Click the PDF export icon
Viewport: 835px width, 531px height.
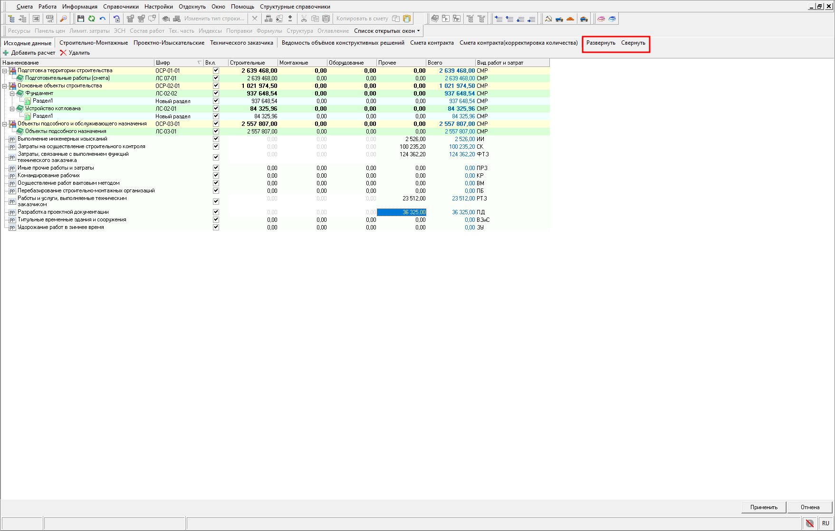click(49, 19)
